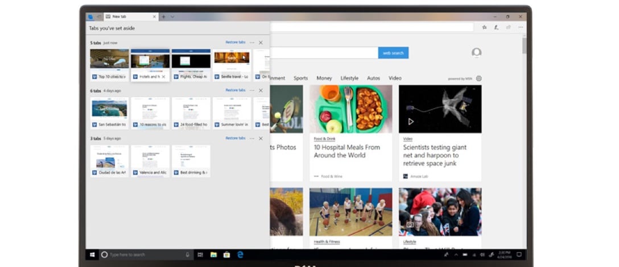Click the Health & Fitness category label
The image size is (619, 267).
tap(327, 242)
